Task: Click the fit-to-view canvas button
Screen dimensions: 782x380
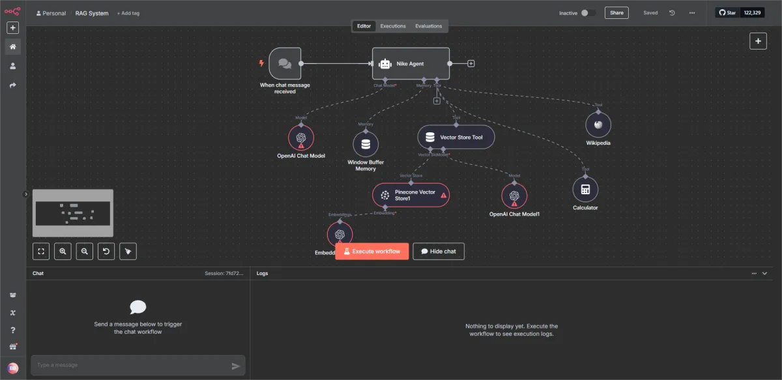Action: click(x=41, y=251)
